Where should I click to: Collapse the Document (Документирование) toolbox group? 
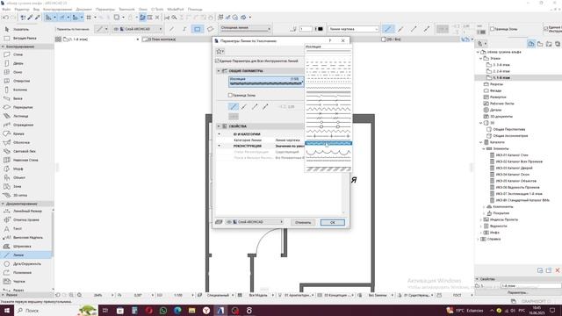tap(4, 204)
